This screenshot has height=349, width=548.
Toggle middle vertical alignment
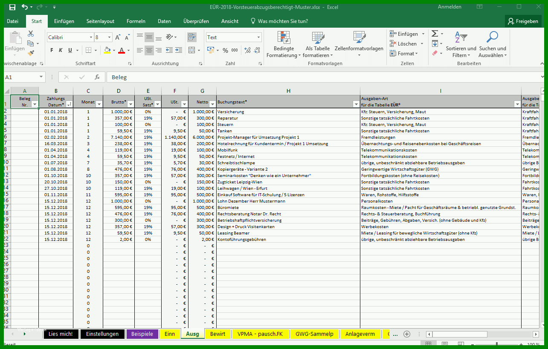[x=149, y=37]
